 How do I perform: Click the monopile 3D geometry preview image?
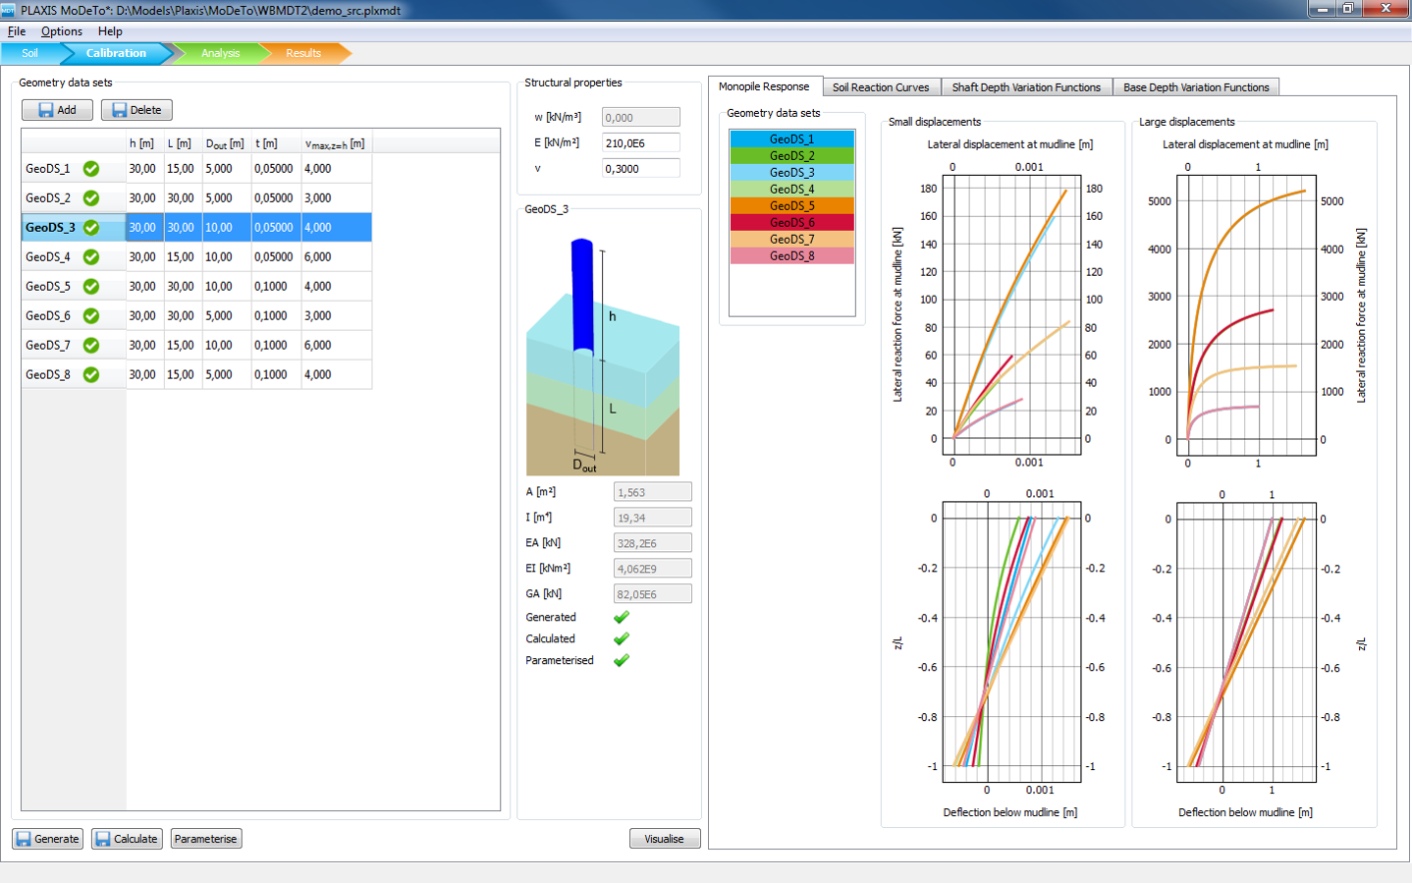(602, 356)
